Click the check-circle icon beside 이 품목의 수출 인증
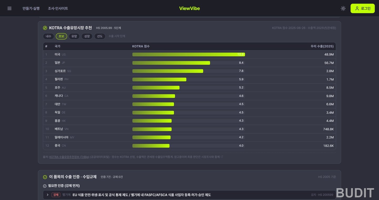 [x=45, y=177]
